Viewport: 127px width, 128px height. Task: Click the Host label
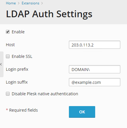pyautogui.click(x=10, y=45)
